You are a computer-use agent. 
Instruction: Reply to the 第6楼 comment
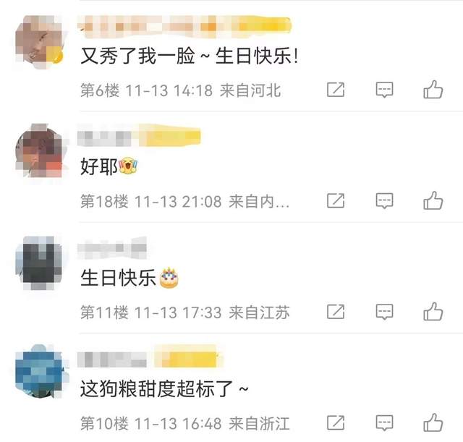[x=384, y=90]
